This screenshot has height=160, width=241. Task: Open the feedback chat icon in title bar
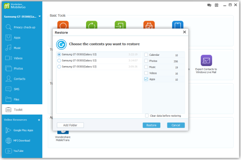click(209, 6)
